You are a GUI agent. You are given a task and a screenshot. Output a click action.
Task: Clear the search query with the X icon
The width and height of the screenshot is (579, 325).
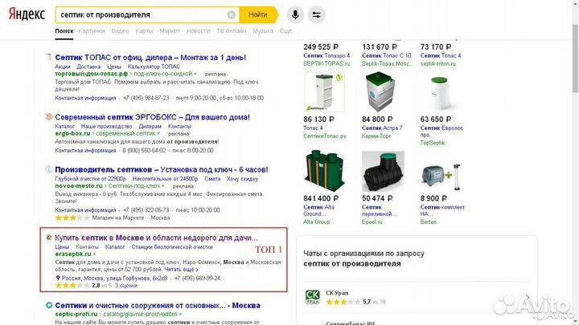click(x=231, y=14)
